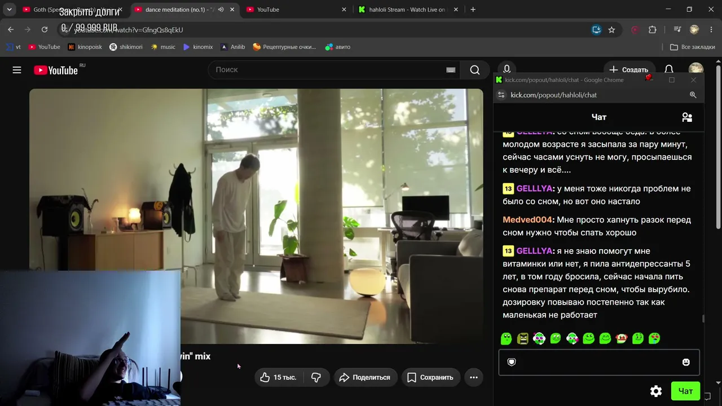The width and height of the screenshot is (722, 406).
Task: Close the dance meditation tab
Action: [232, 10]
